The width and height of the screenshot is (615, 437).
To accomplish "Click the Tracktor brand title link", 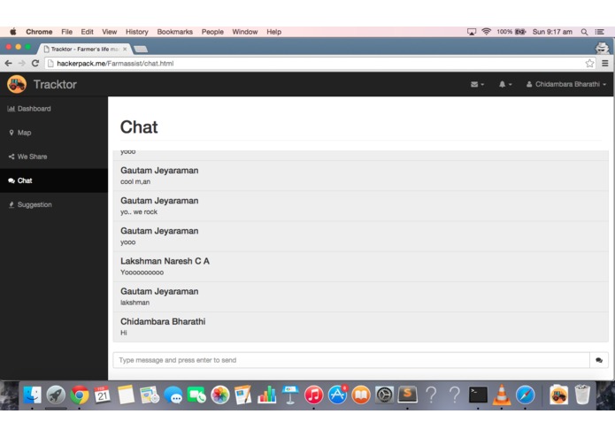I will [55, 84].
